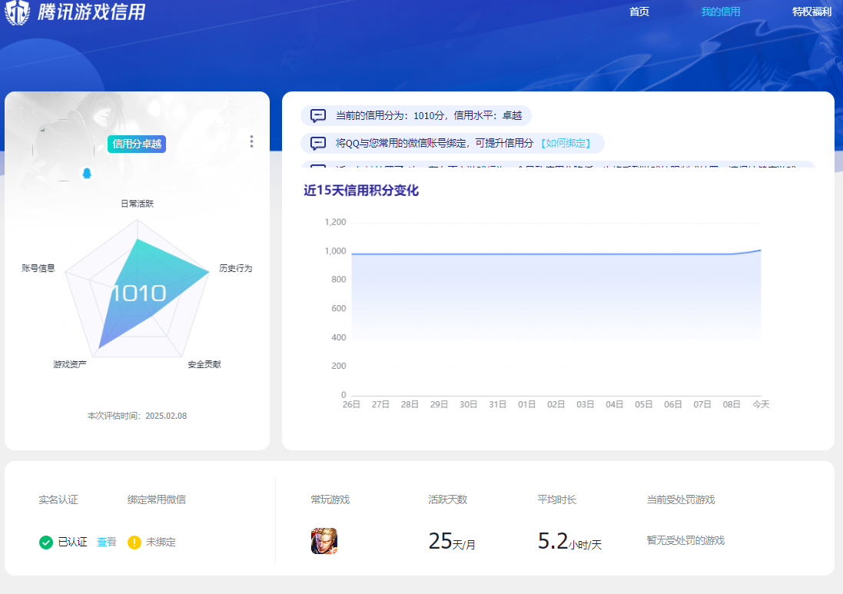Click the 信用分卓越 badge

[137, 144]
